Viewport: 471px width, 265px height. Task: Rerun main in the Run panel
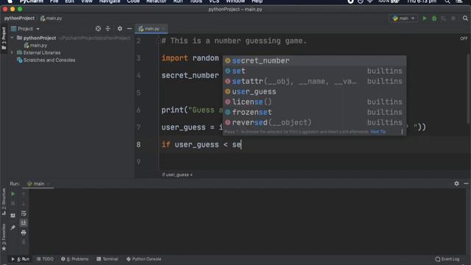click(13, 194)
